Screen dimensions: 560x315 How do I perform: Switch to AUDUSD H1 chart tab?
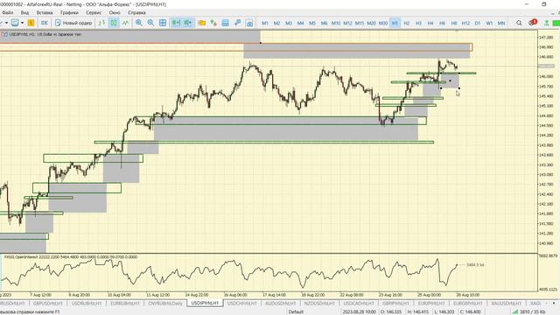(280, 304)
